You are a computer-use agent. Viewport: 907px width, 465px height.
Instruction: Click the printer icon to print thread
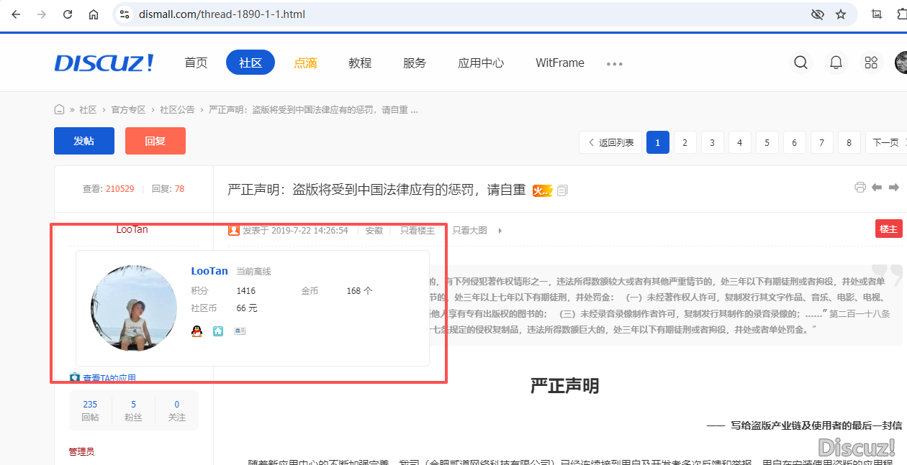(859, 188)
